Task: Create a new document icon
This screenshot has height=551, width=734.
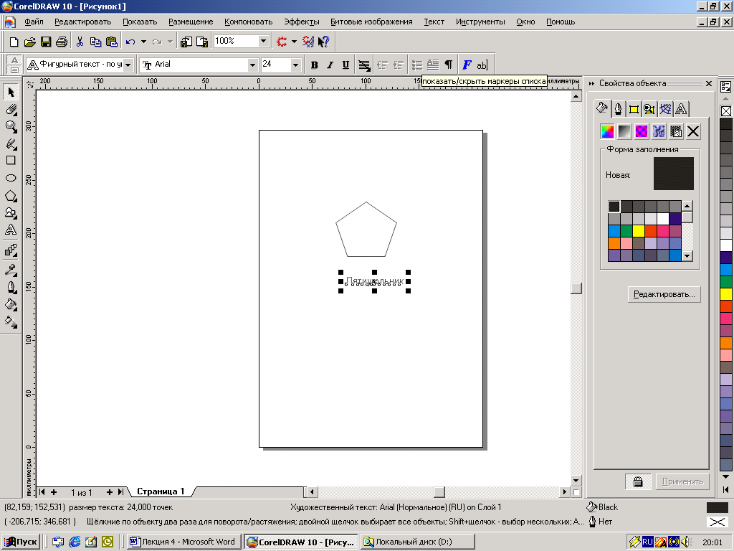Action: [14, 42]
